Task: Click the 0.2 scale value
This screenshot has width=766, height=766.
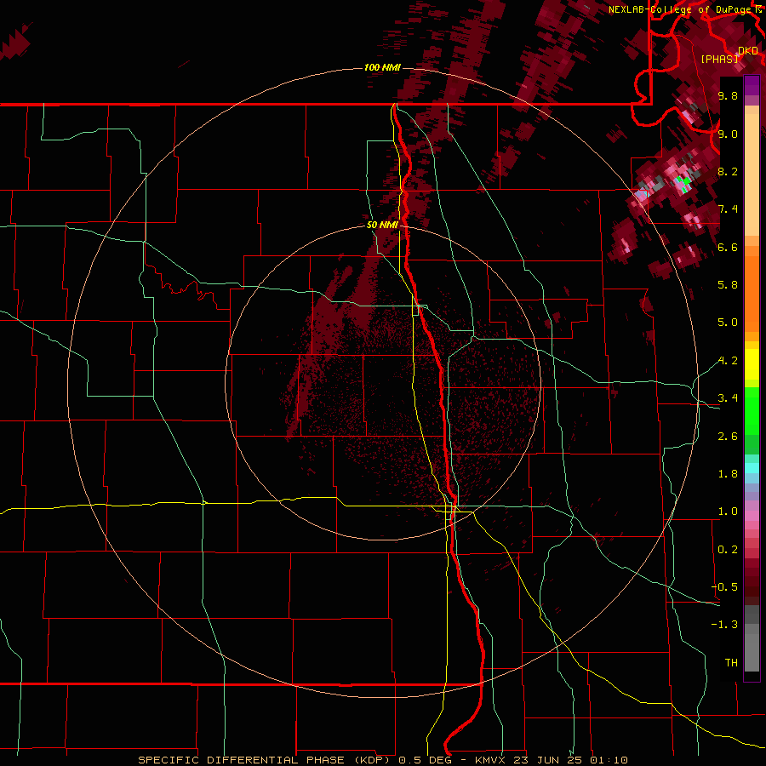Action: coord(728,550)
